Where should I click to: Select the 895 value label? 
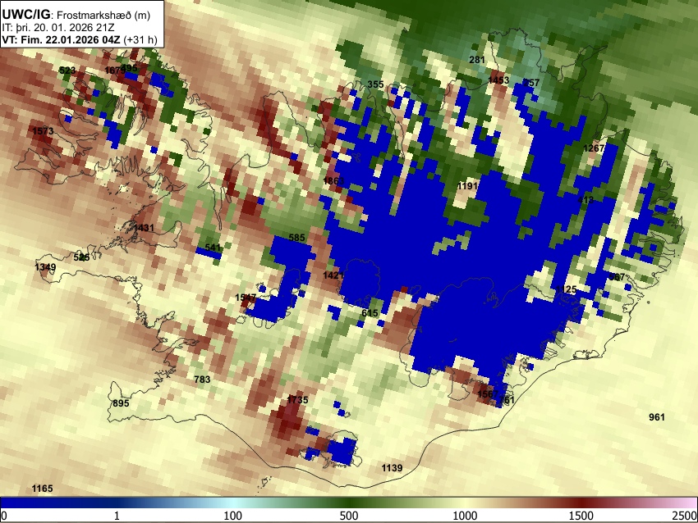[x=121, y=403]
